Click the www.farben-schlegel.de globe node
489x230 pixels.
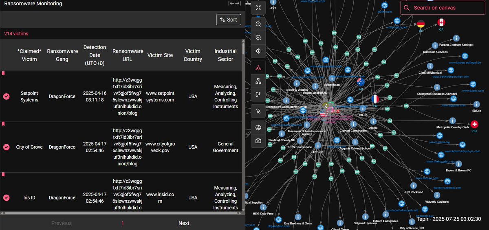click(465, 56)
